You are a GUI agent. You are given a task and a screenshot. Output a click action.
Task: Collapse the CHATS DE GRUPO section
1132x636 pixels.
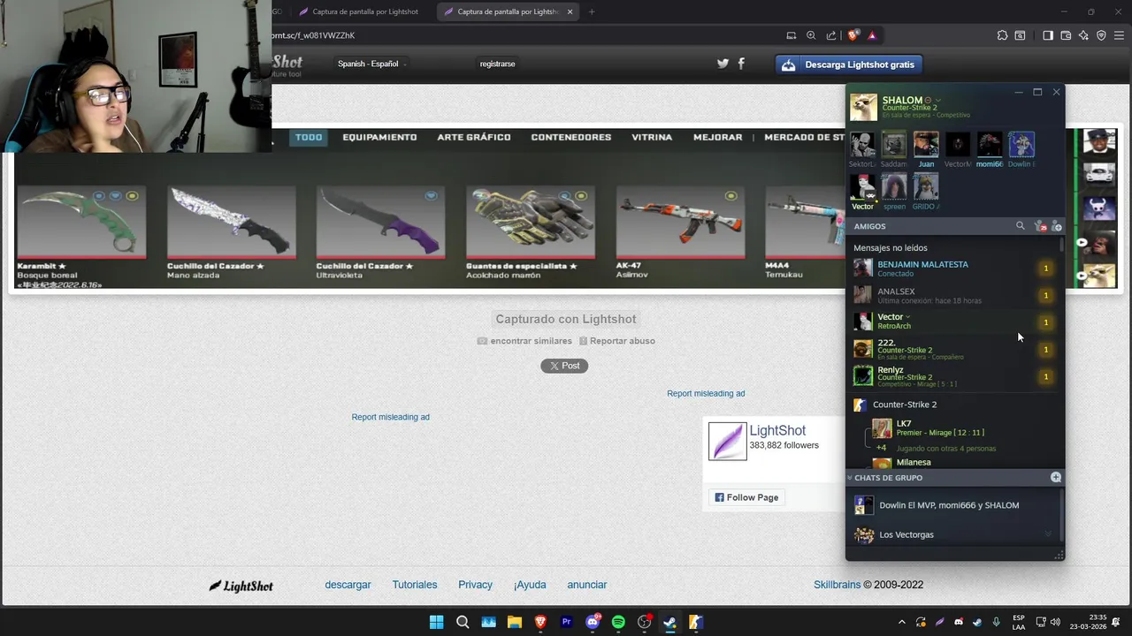850,478
